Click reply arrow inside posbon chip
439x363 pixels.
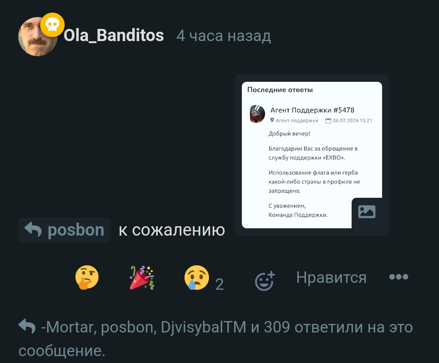coord(33,230)
